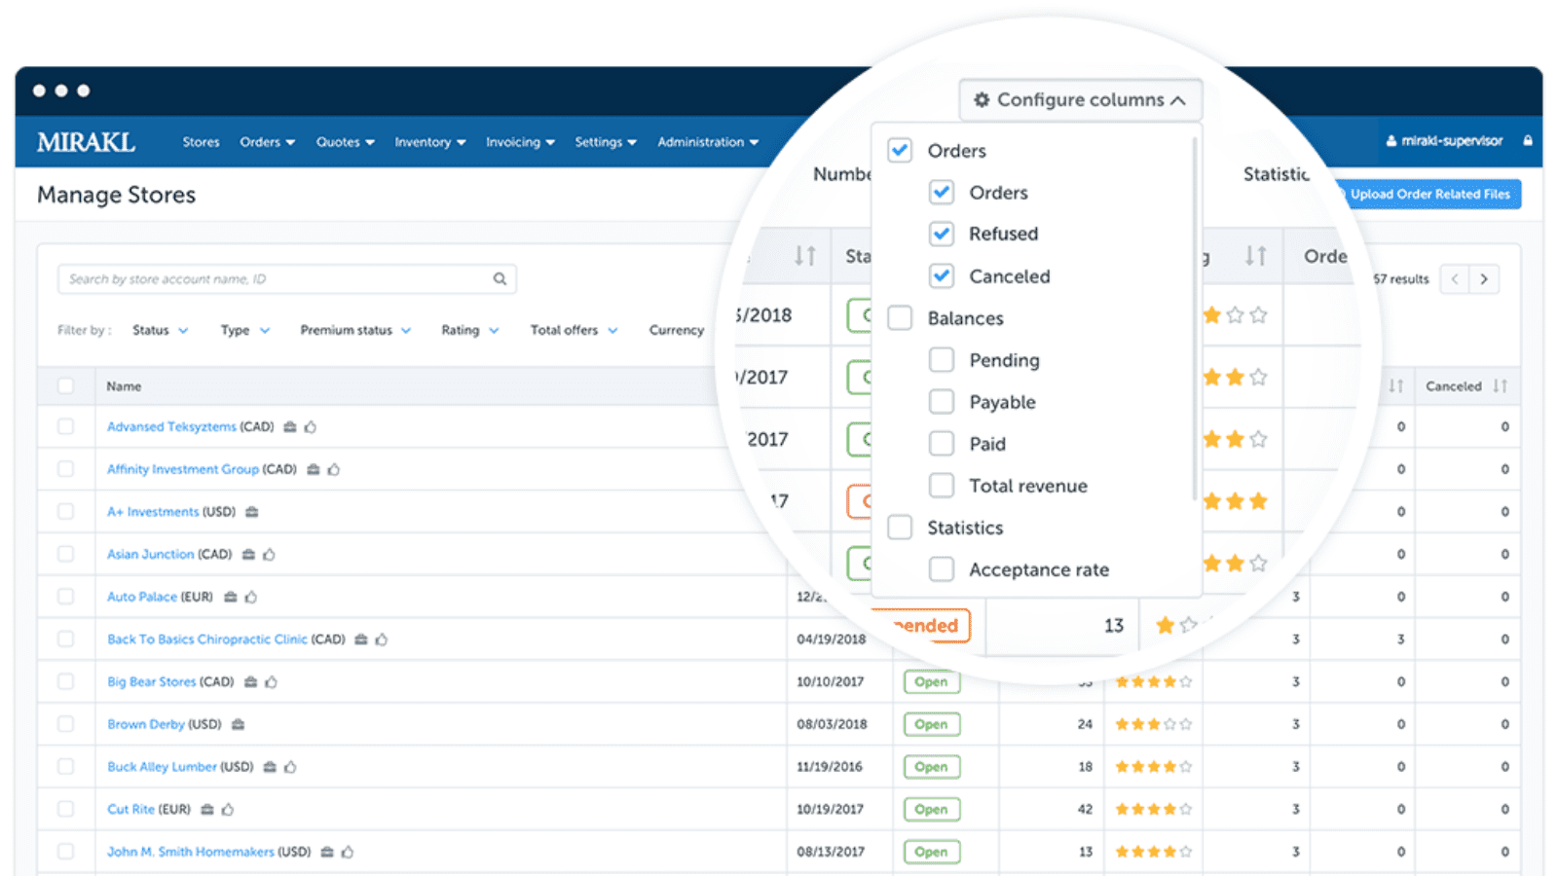Click Upload Order Related Files button

[x=1428, y=195]
